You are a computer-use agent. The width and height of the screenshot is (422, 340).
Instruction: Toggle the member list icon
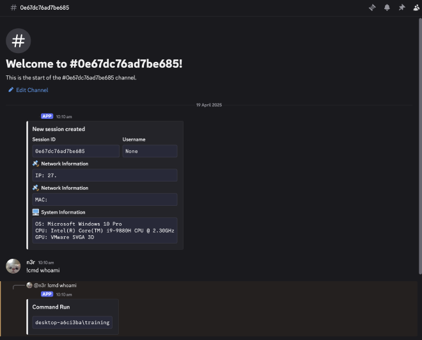coord(416,8)
